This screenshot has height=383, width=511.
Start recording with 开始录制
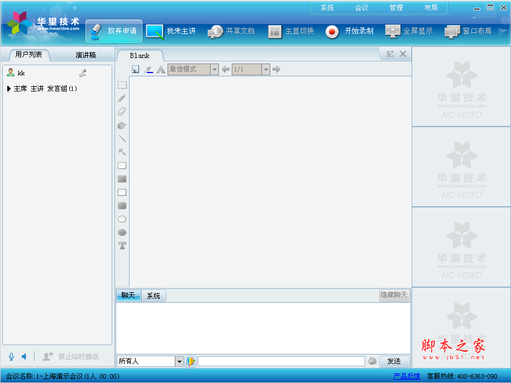click(350, 31)
